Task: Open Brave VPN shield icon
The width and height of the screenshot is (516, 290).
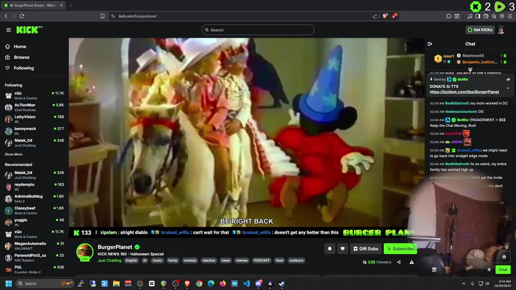Action: point(502,16)
